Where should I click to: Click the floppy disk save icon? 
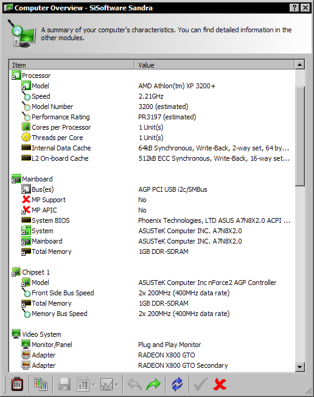coord(65,384)
